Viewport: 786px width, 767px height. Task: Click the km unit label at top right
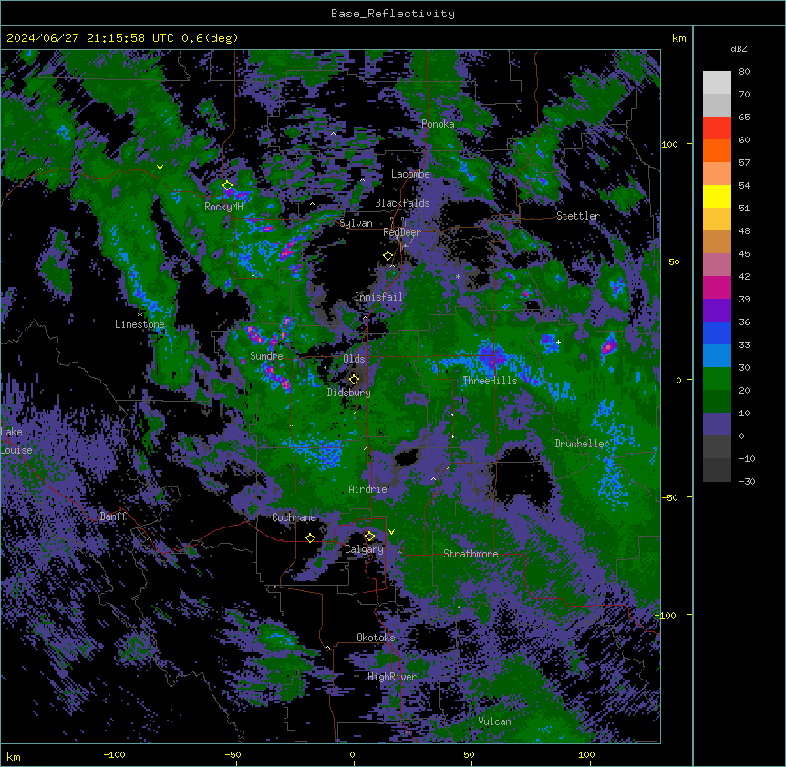point(679,38)
